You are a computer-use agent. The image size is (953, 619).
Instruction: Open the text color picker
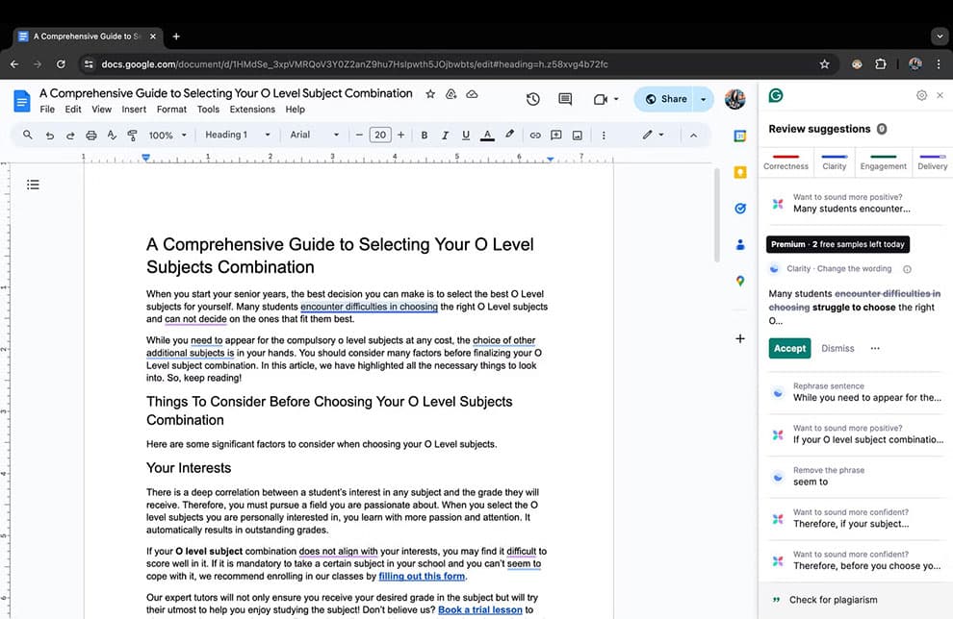click(487, 136)
